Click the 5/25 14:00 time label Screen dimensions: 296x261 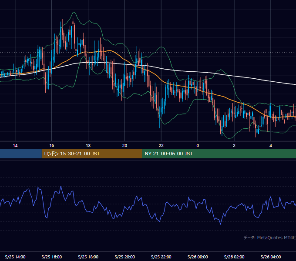(x=15, y=257)
